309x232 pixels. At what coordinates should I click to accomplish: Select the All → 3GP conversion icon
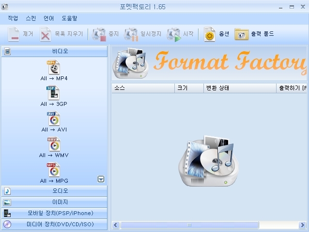tap(54, 93)
